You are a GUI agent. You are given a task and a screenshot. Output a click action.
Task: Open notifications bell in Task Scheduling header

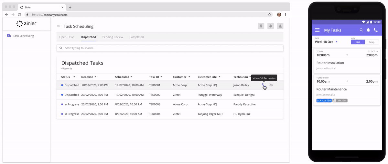[271, 26]
